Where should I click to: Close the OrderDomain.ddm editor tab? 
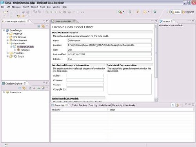click(74, 21)
